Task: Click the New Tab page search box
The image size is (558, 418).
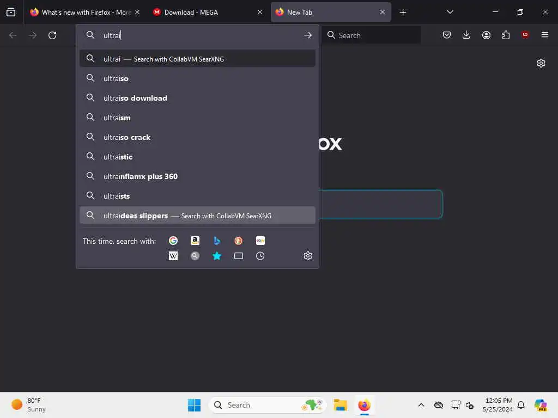Action: click(381, 204)
